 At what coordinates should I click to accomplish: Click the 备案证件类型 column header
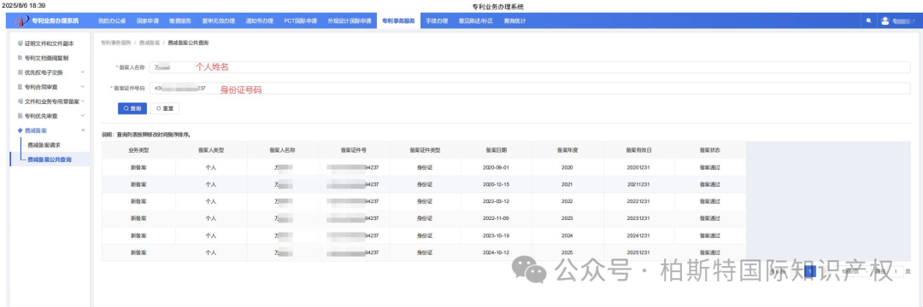[x=425, y=150]
